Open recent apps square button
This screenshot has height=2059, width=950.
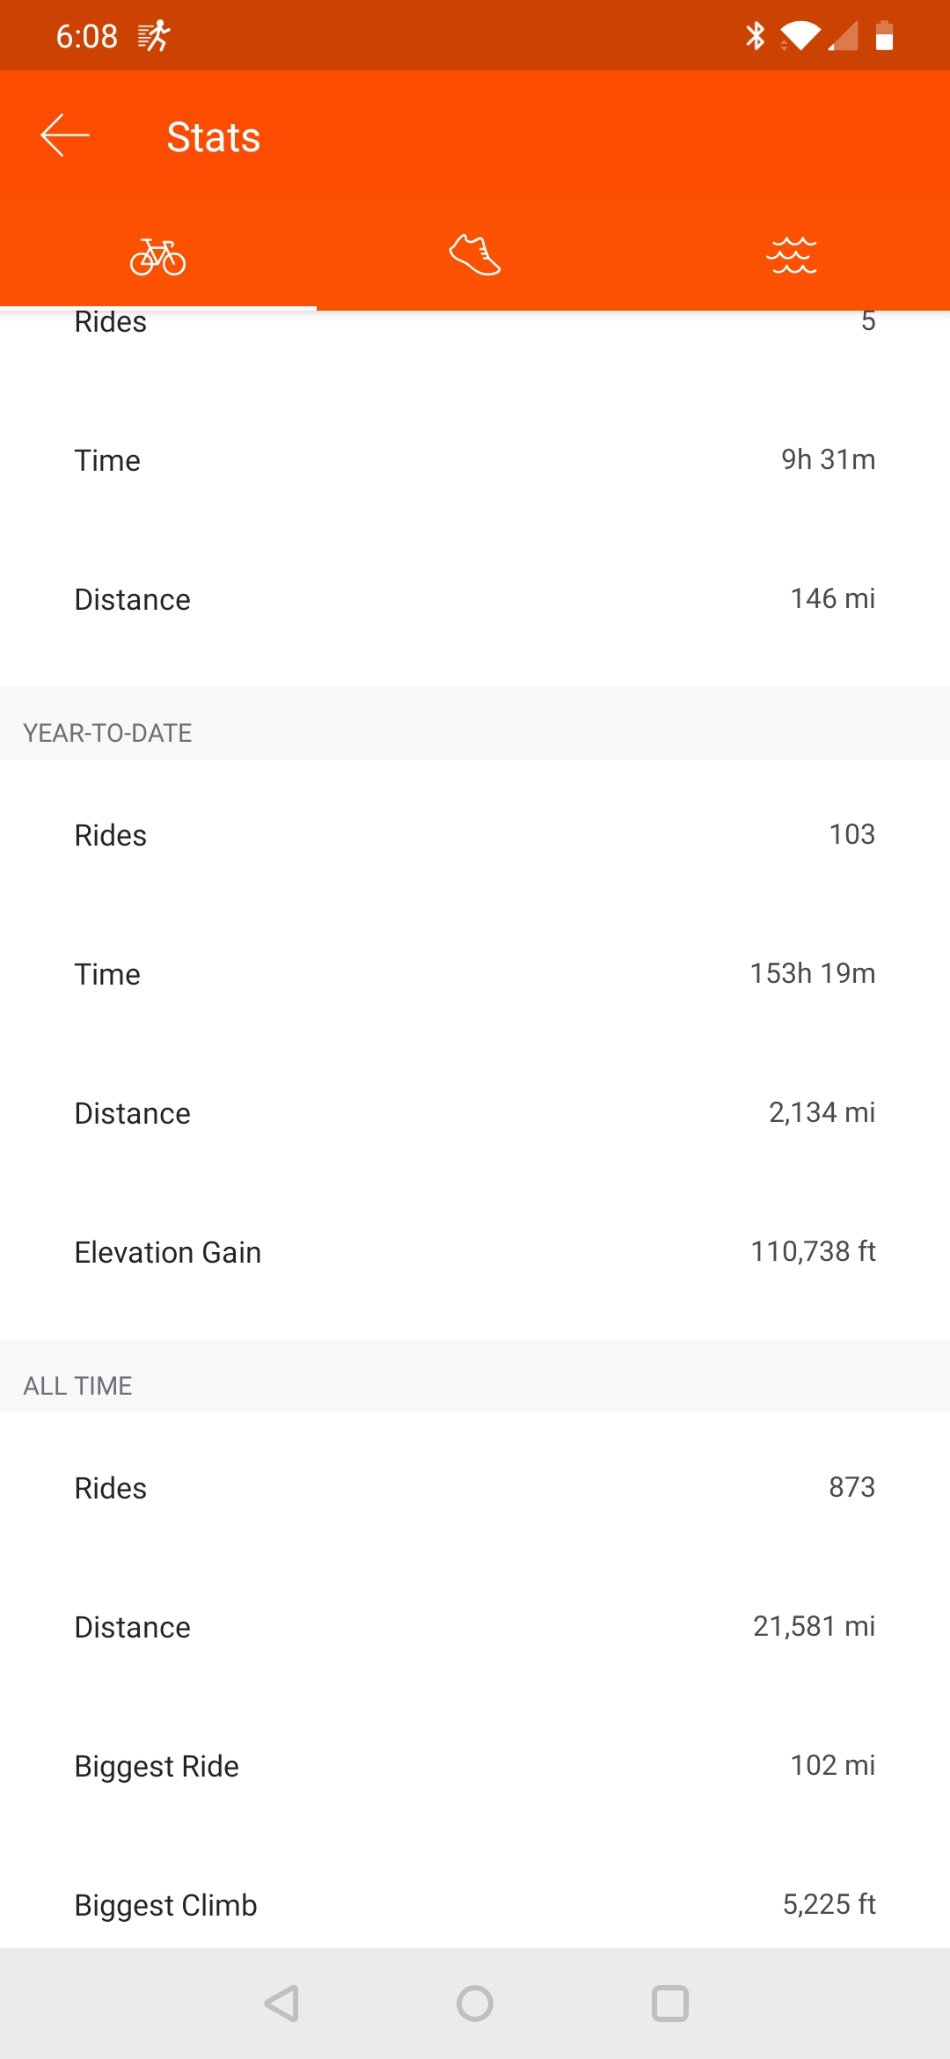669,2004
